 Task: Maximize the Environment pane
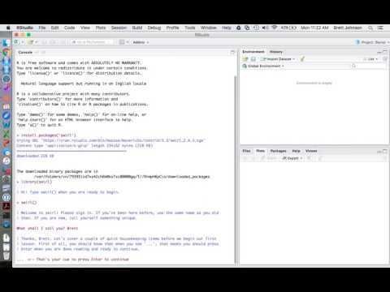click(385, 52)
